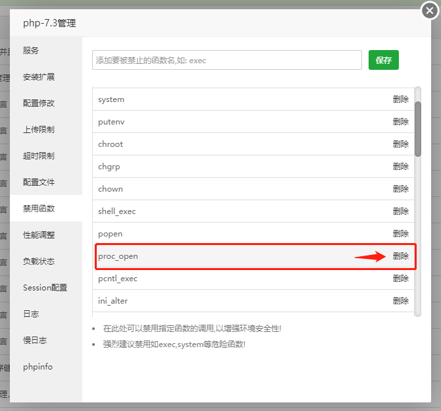441x411 pixels.
Task: Select the popen row text
Action: [x=111, y=234]
